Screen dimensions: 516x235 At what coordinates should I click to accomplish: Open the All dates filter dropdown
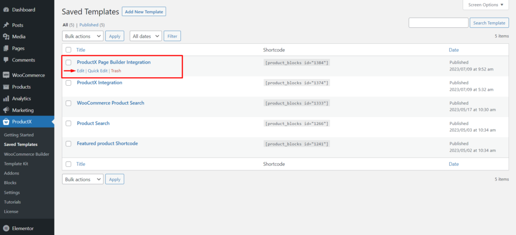coord(146,36)
